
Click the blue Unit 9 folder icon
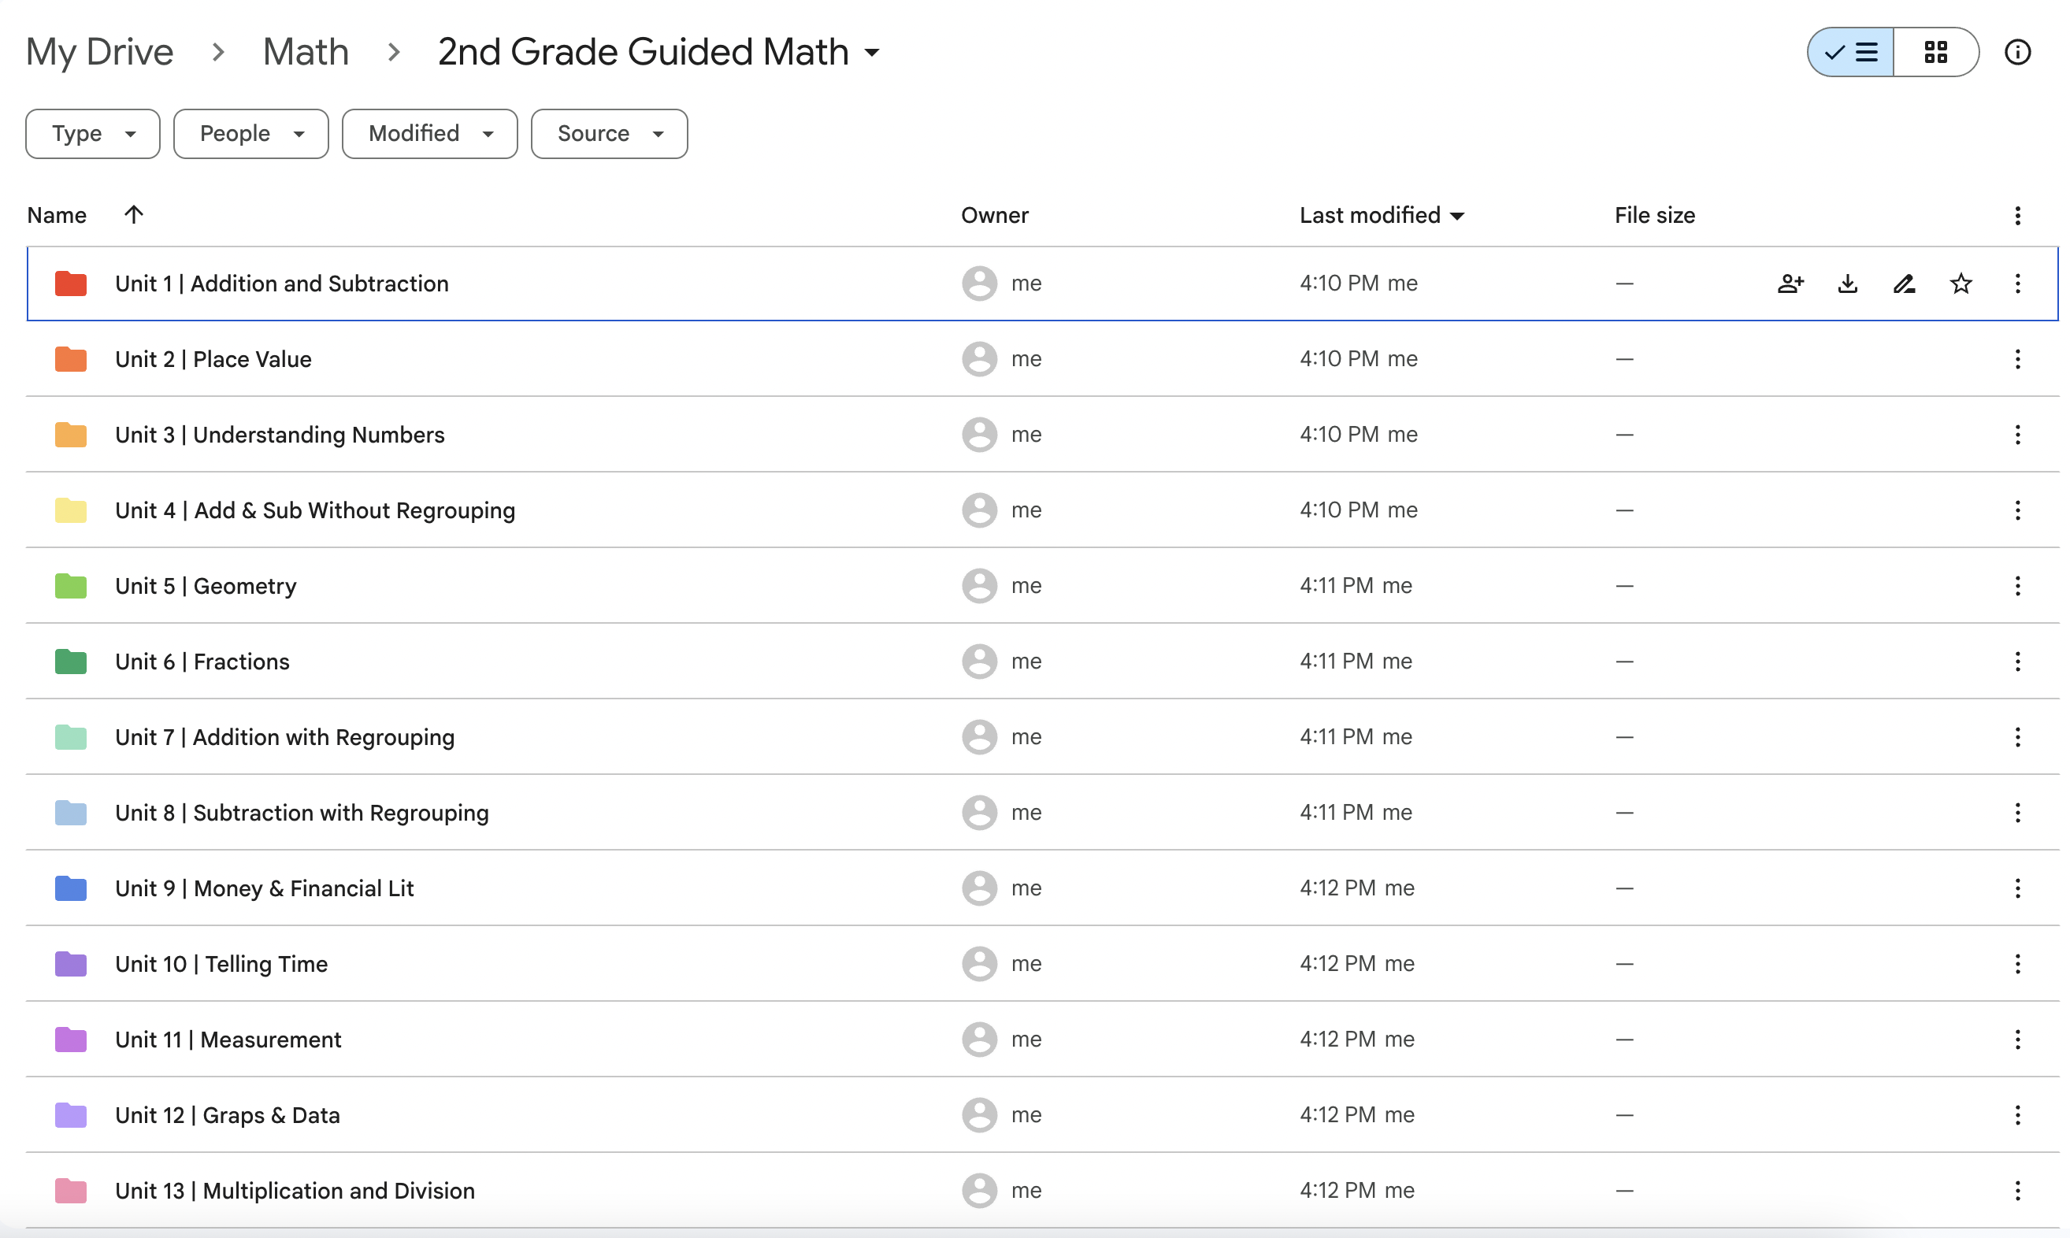click(71, 888)
